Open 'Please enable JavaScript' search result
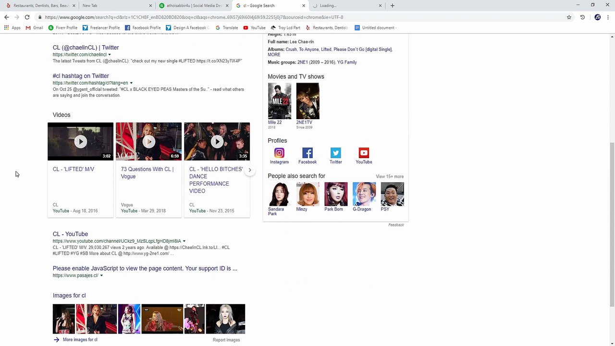 pyautogui.click(x=145, y=269)
